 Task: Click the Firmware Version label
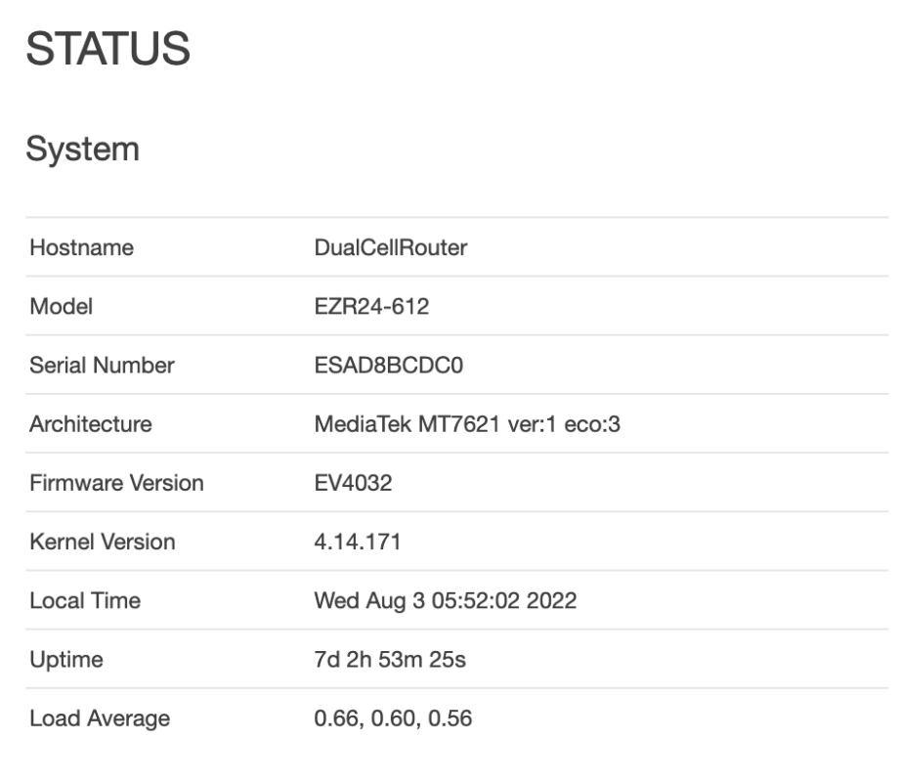116,483
